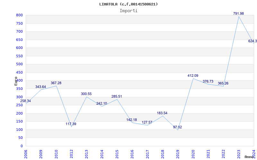Click the 800 y-axis tick label
Image resolution: width=257 pixels, height=160 pixels.
click(19, 15)
